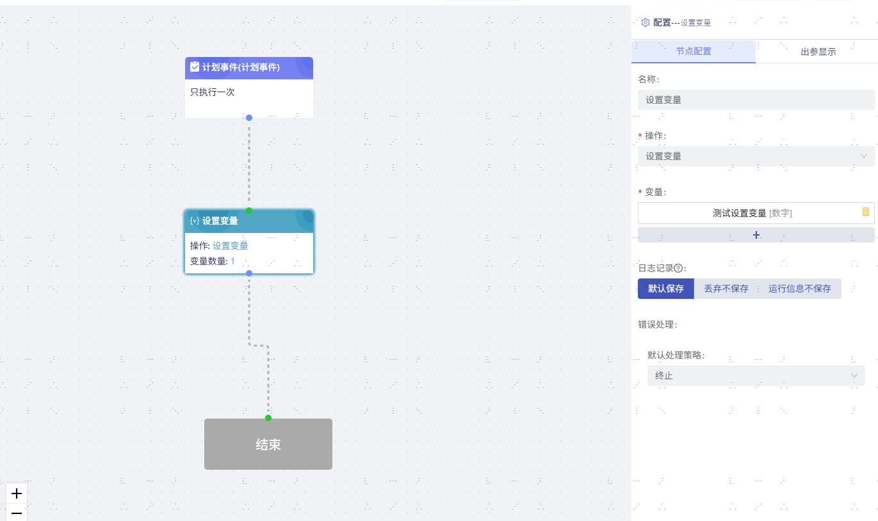This screenshot has height=521, width=878.
Task: Click the variable icon on 设置变量 node
Action: (195, 221)
